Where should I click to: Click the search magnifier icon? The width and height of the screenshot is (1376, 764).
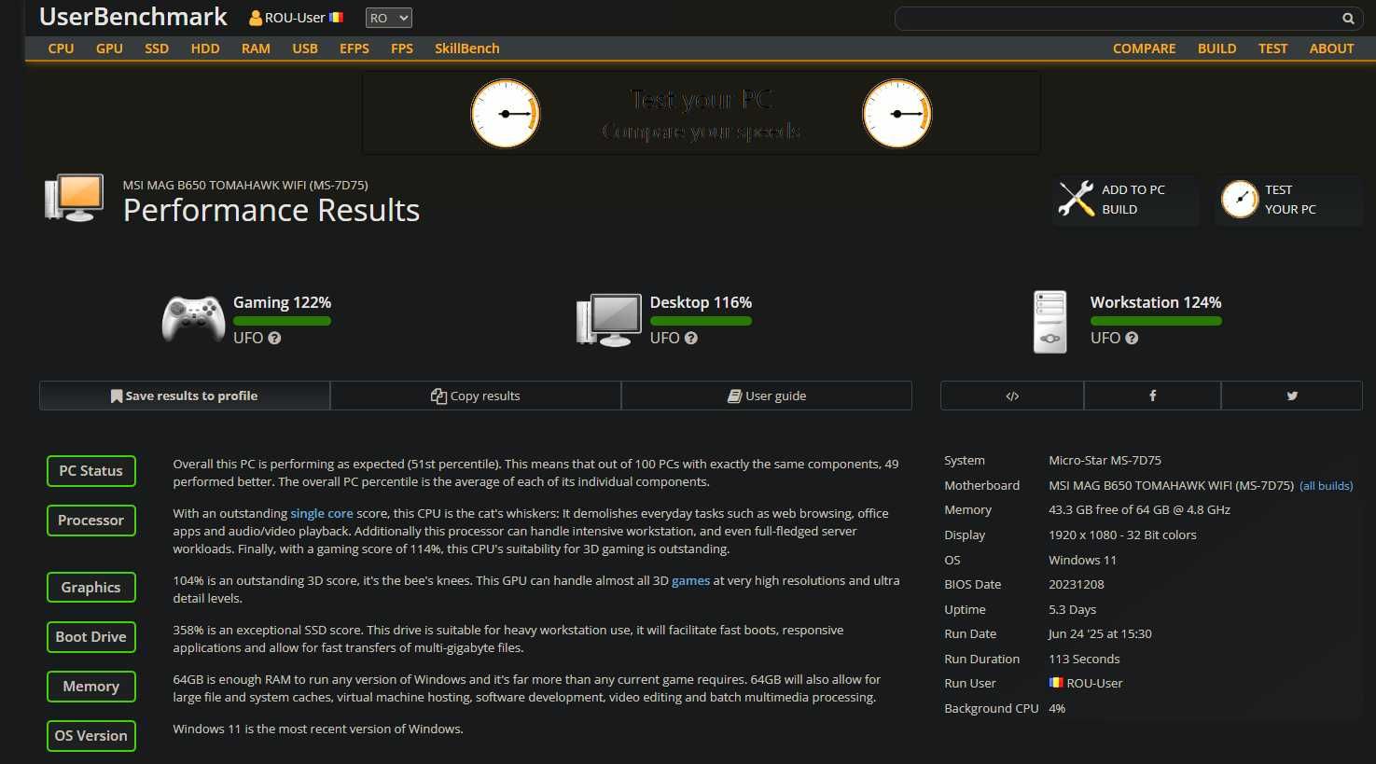pyautogui.click(x=1348, y=18)
